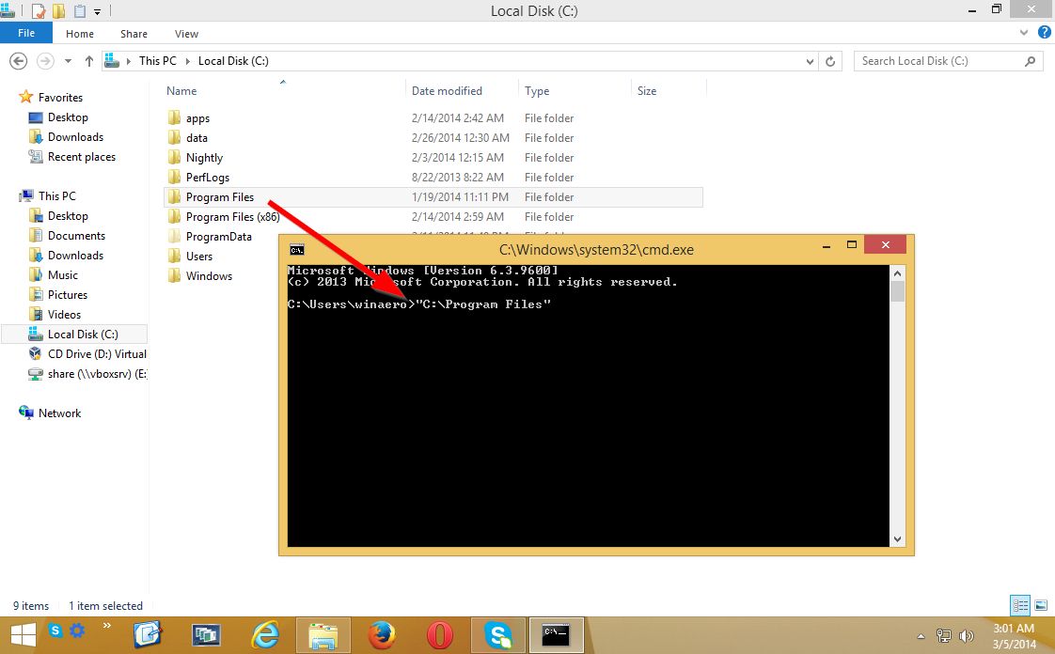Open Explorer help question mark icon
Screen dimensions: 1055x654
coord(1045,32)
